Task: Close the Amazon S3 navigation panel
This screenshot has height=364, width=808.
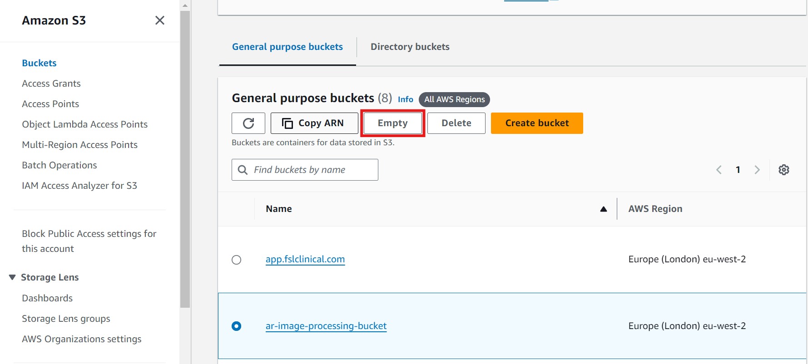Action: 159,20
